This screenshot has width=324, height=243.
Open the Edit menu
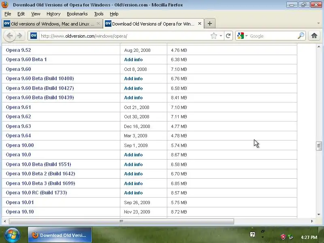click(21, 14)
